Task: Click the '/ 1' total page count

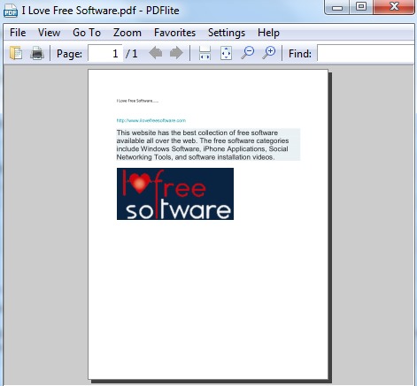Action: point(131,54)
